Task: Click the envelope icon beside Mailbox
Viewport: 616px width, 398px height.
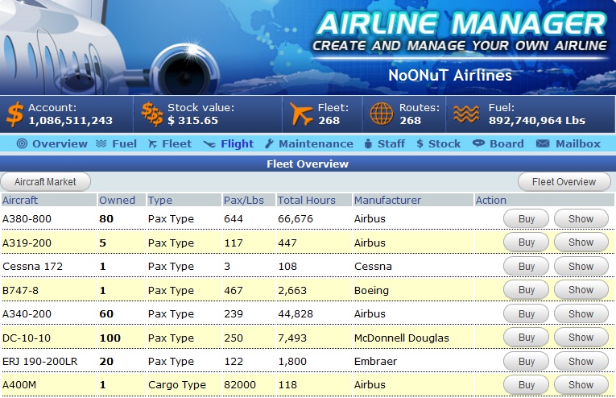Action: click(x=543, y=143)
